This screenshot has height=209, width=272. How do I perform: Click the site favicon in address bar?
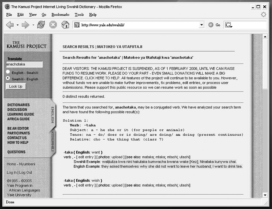click(x=77, y=25)
